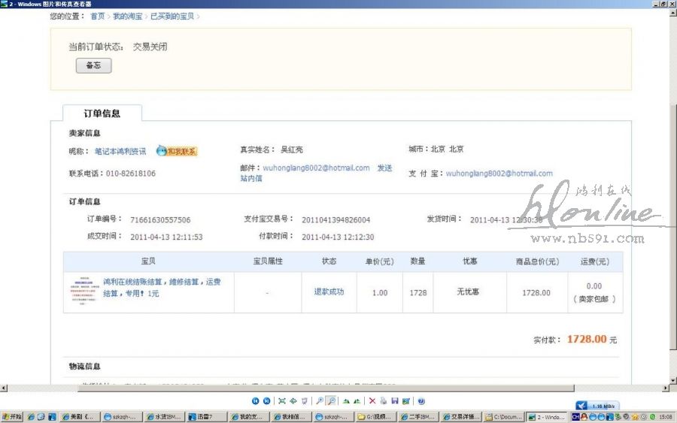Show image at actual size
Viewport: 677px width, 423px height.
pos(293,401)
